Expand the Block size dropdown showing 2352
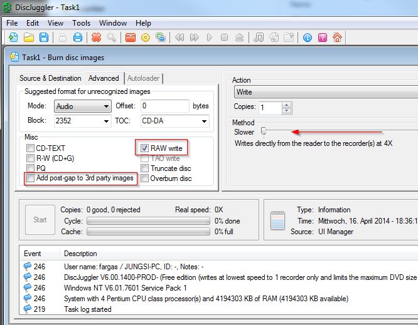 82,120
